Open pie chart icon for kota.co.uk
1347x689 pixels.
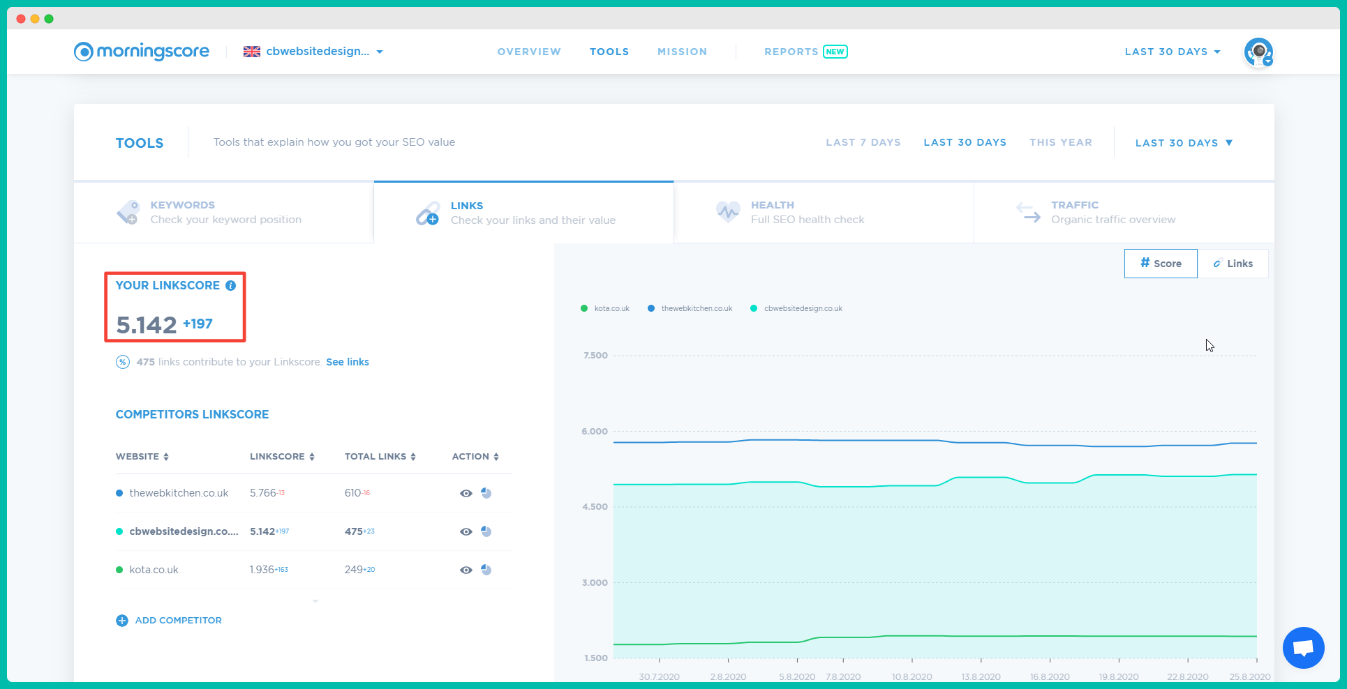click(x=486, y=570)
